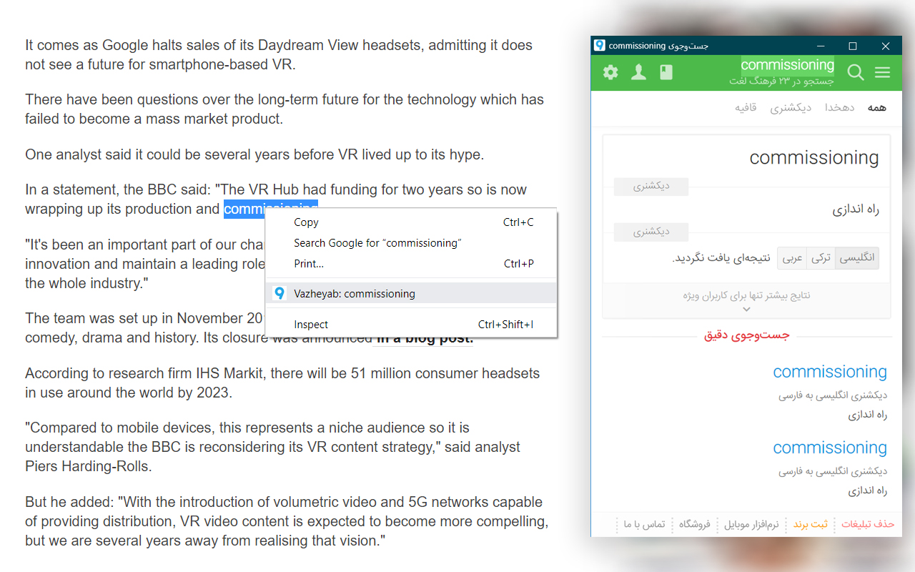This screenshot has height=572, width=915.
Task: Click the جست‌وجوی دقیق section heading
Action: coord(747,336)
